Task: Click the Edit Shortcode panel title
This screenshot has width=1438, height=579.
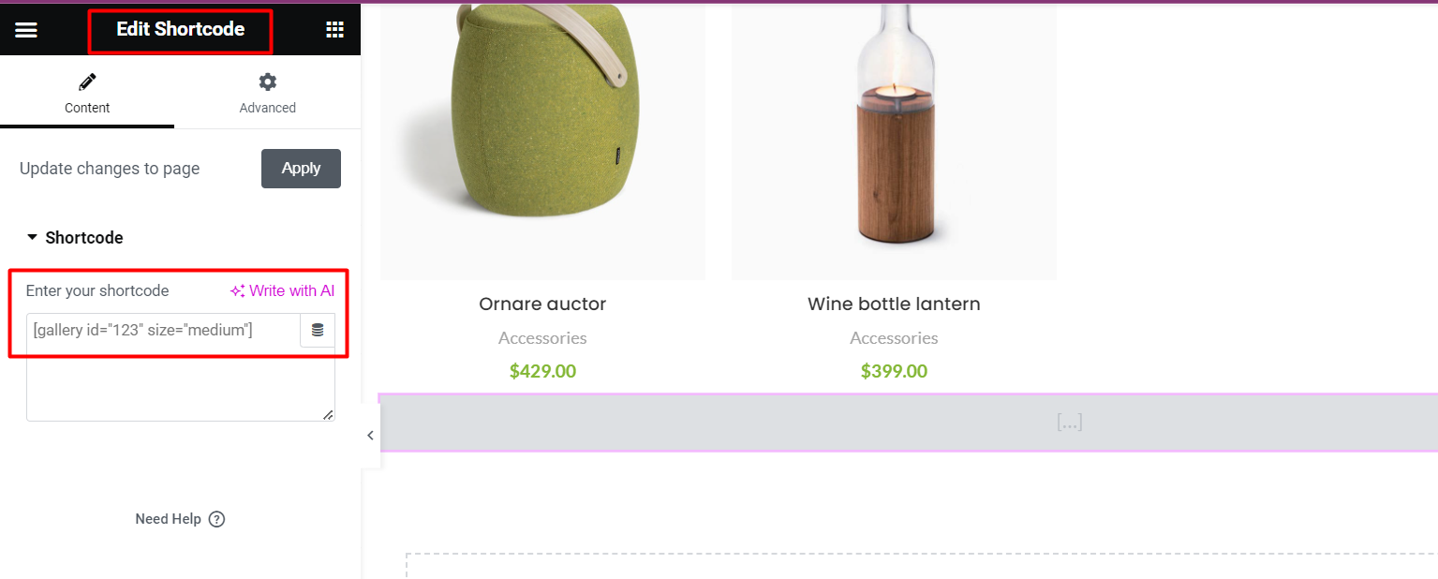Action: tap(180, 29)
